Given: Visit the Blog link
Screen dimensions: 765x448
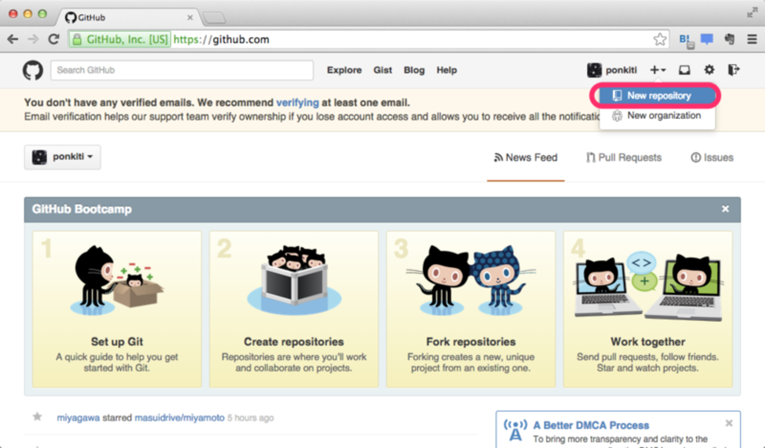Looking at the screenshot, I should (x=414, y=70).
